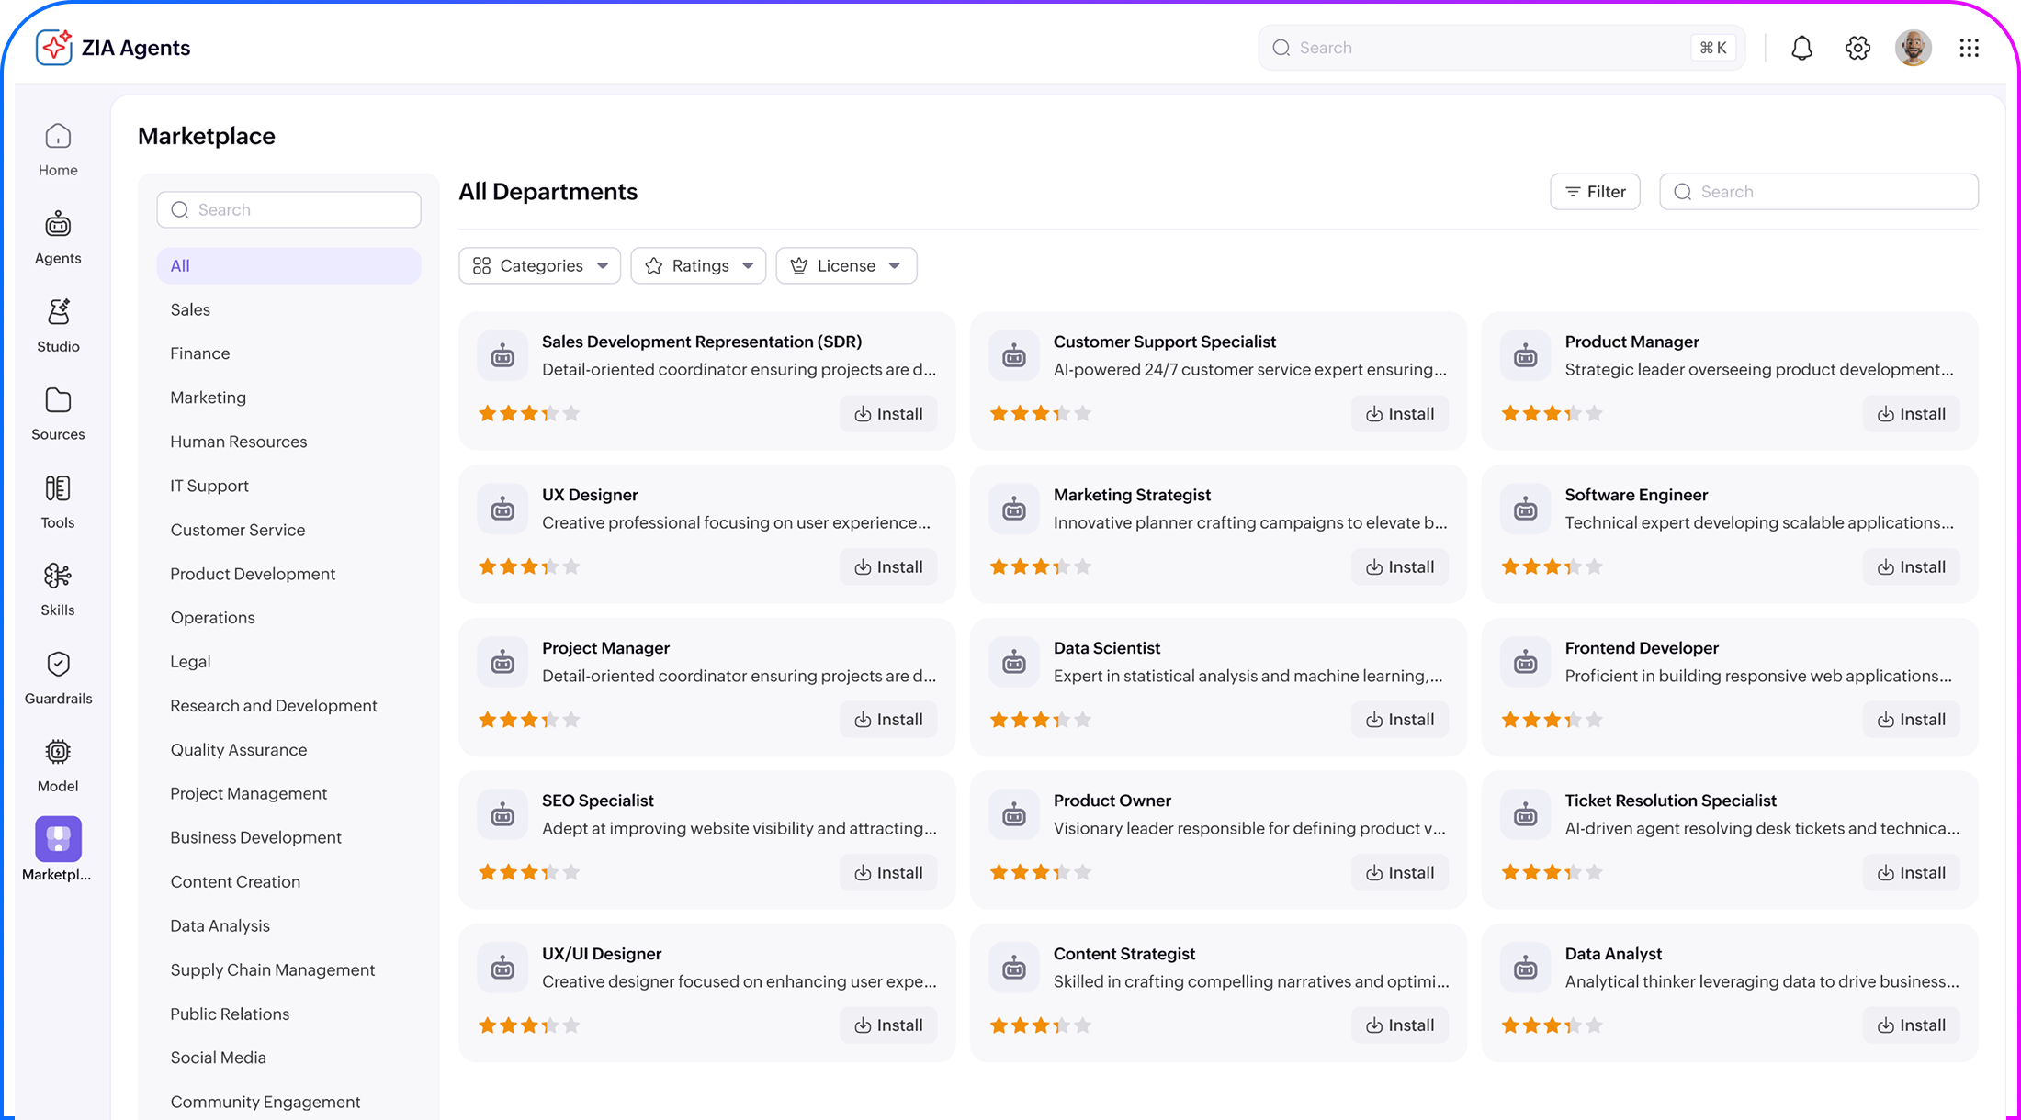This screenshot has height=1120, width=2021.
Task: Open the apps grid launcher
Action: coord(1969,48)
